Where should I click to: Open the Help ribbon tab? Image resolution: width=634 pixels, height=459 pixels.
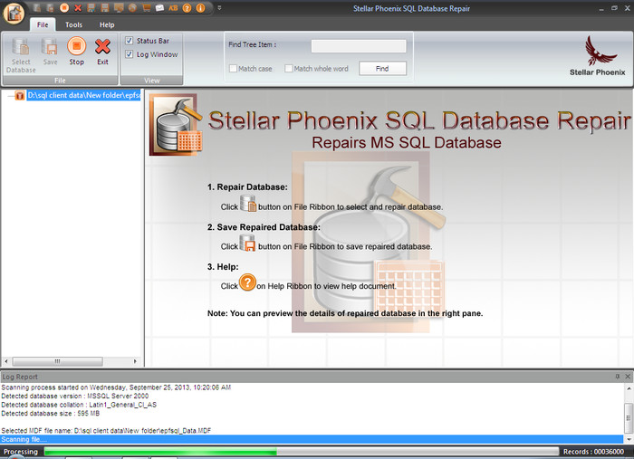coord(107,24)
